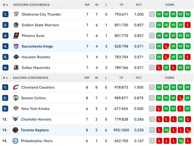The width and height of the screenshot is (194, 146).
Task: Open Sacramento Kings team link
Action: (37, 47)
